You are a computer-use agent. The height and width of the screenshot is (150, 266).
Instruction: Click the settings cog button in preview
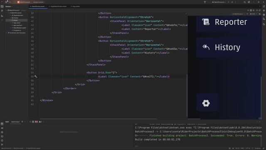coord(207,102)
